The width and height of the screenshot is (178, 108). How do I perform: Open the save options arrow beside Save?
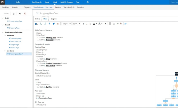click(x=38, y=24)
